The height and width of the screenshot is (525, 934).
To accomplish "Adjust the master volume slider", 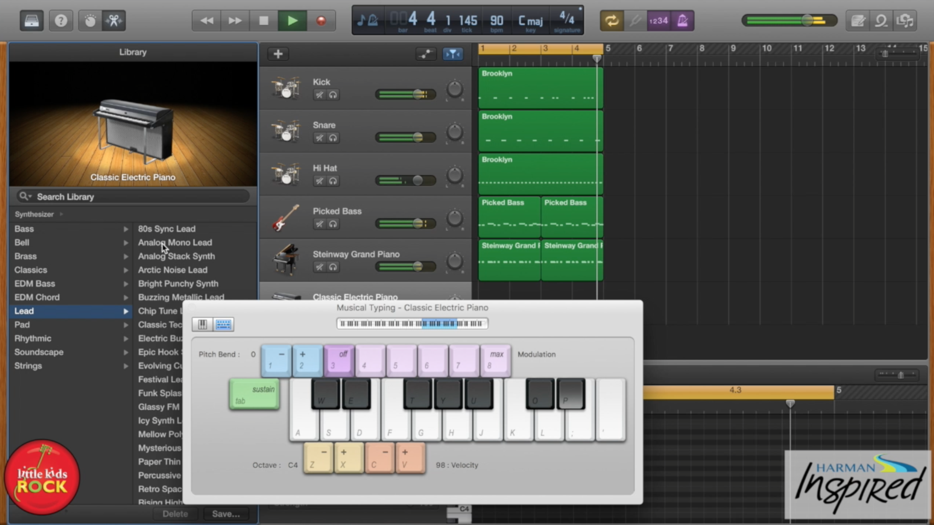I will 807,21.
